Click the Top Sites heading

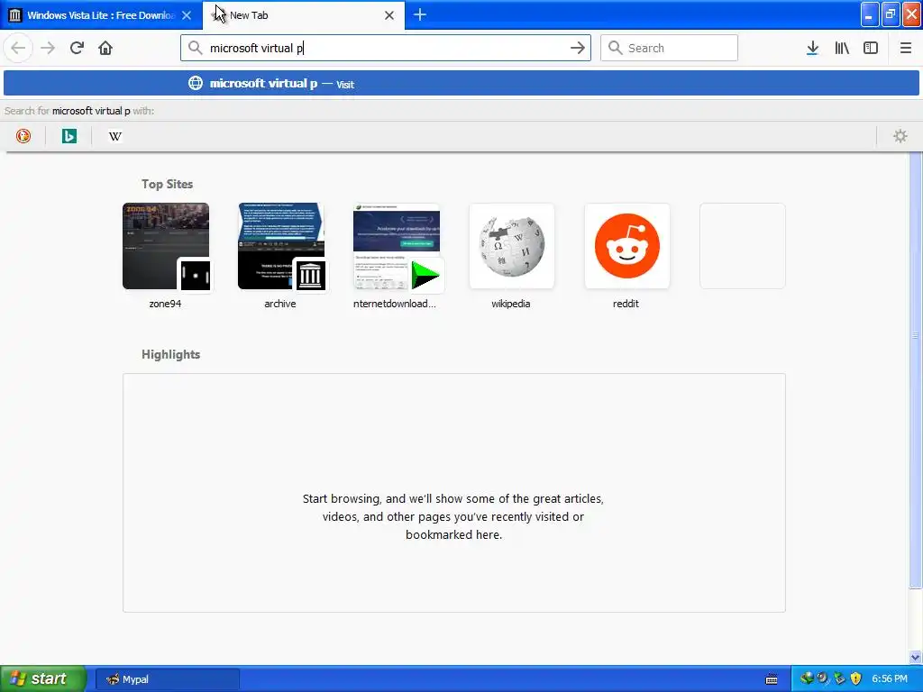167,184
